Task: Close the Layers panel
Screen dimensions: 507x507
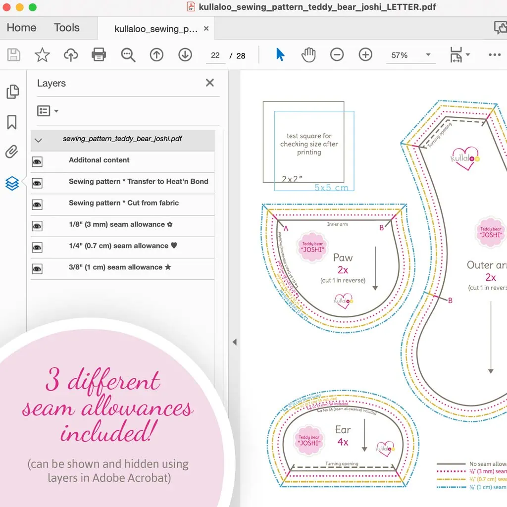Action: tap(210, 83)
